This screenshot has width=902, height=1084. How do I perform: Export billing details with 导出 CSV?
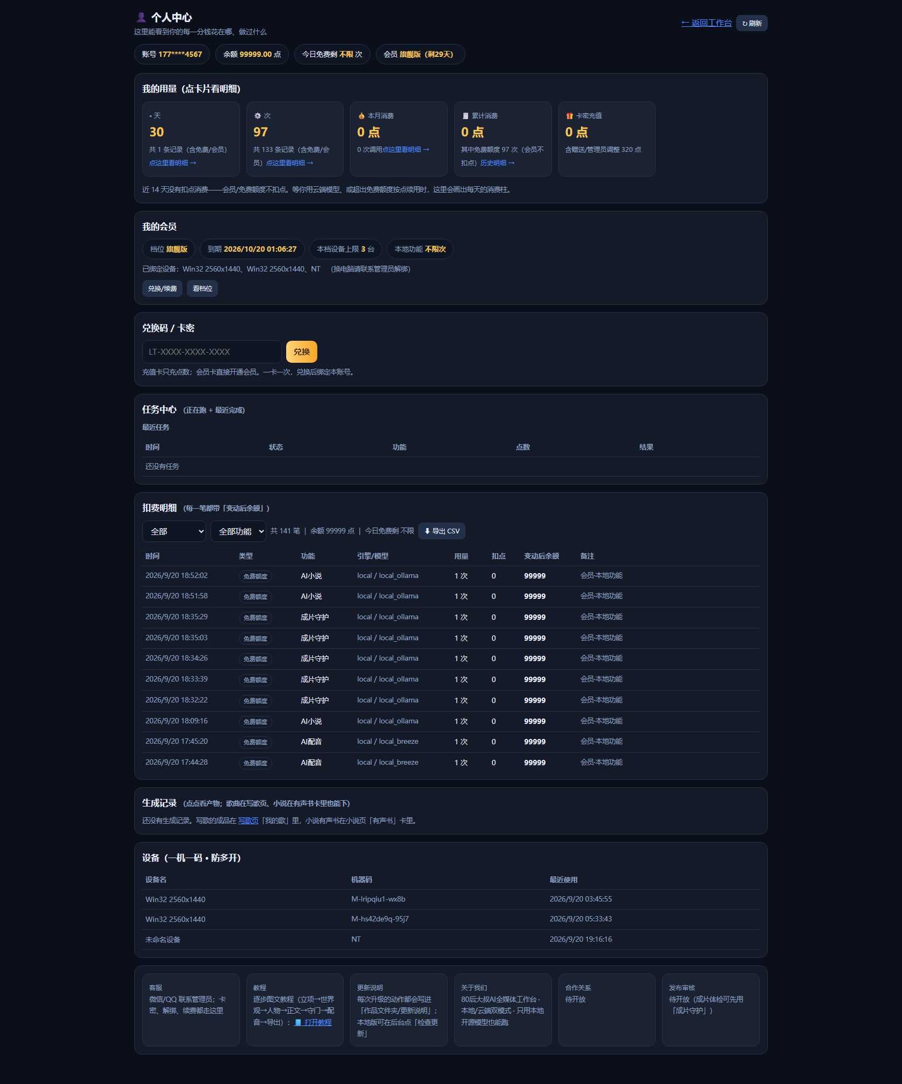point(442,531)
